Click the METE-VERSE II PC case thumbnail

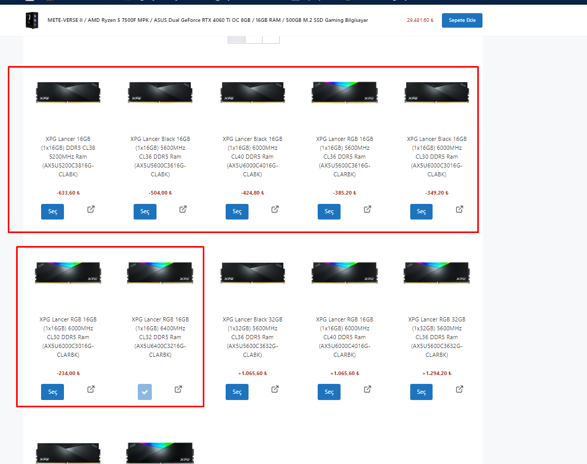click(x=32, y=20)
